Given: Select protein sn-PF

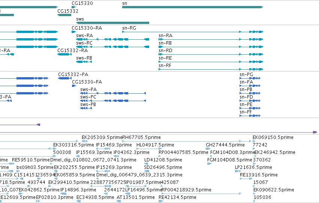Looking at the screenshot, I should point(250,116).
